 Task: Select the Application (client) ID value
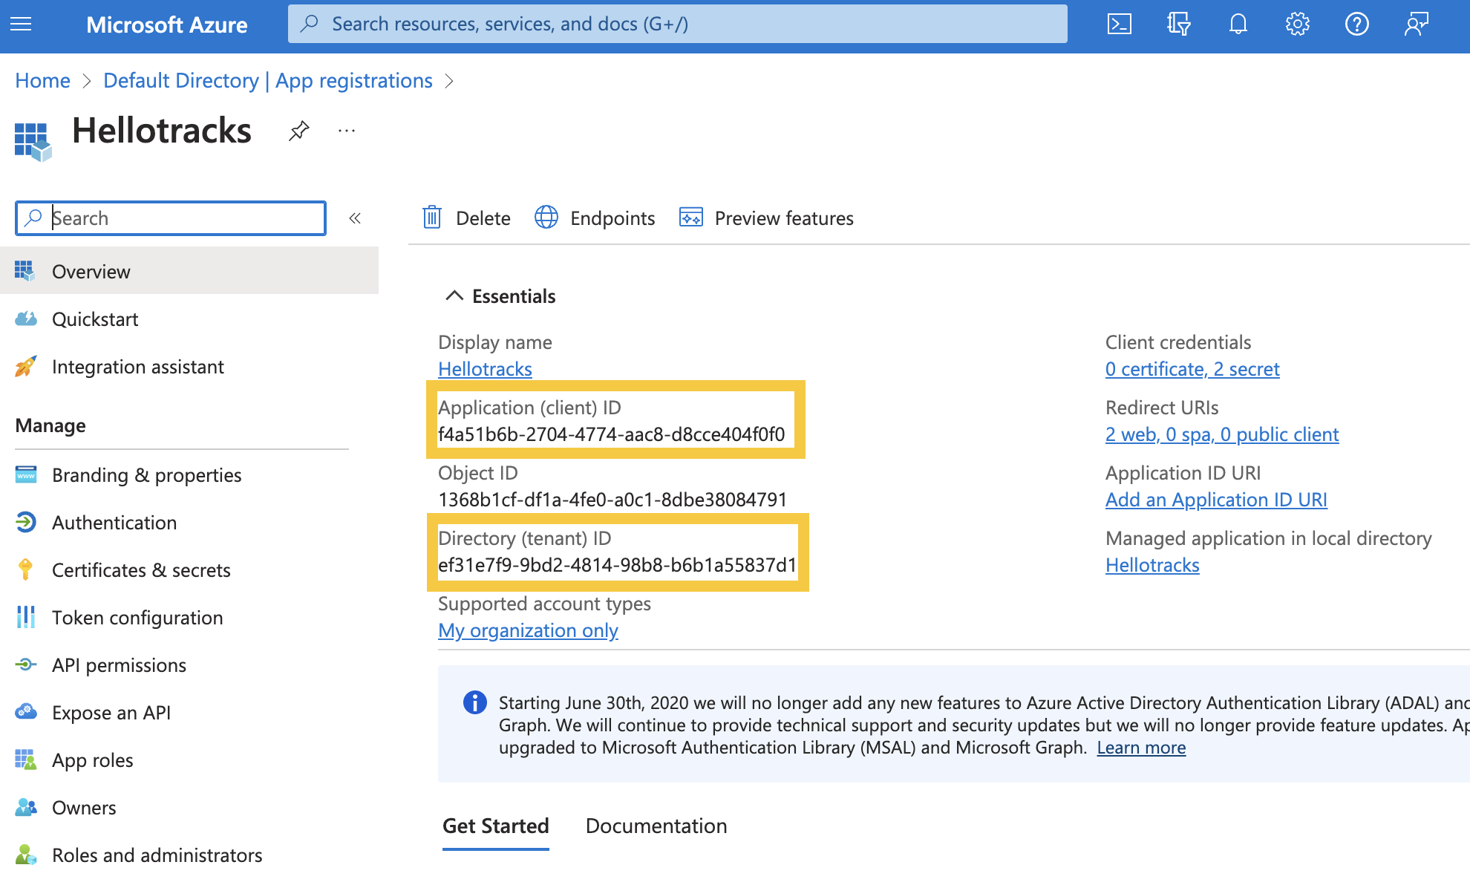click(x=611, y=434)
